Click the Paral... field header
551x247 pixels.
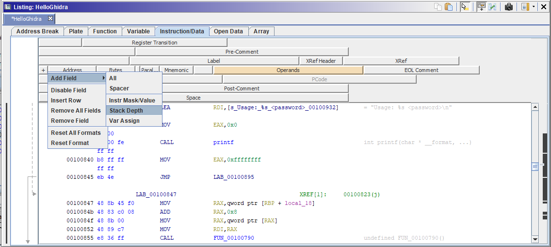coord(149,70)
